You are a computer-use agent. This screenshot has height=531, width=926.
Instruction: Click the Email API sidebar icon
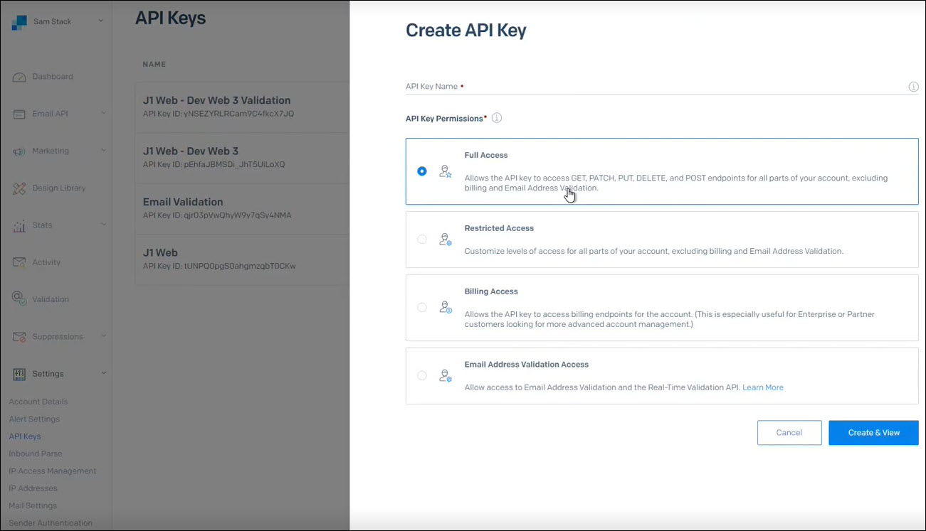tap(19, 114)
